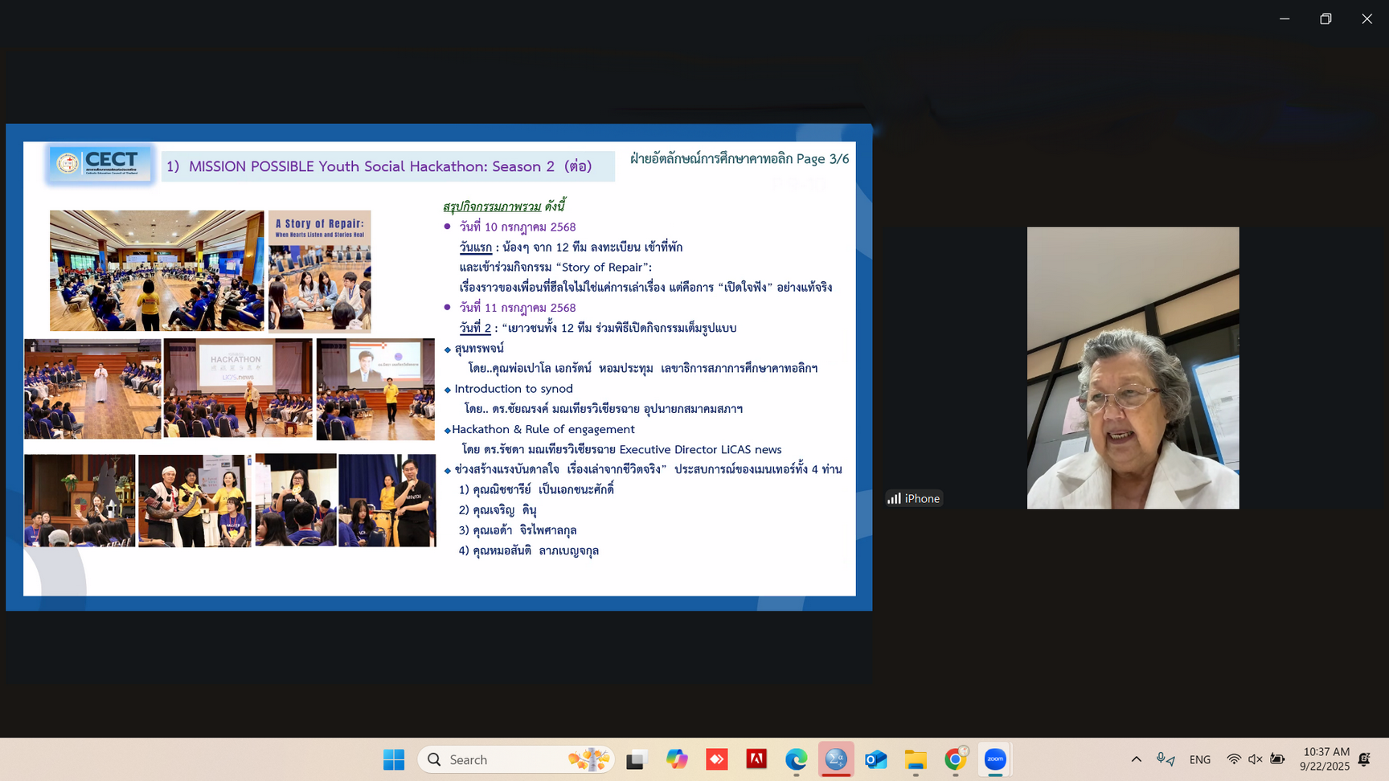The height and width of the screenshot is (781, 1389).
Task: Open Task View in taskbar
Action: 637,759
